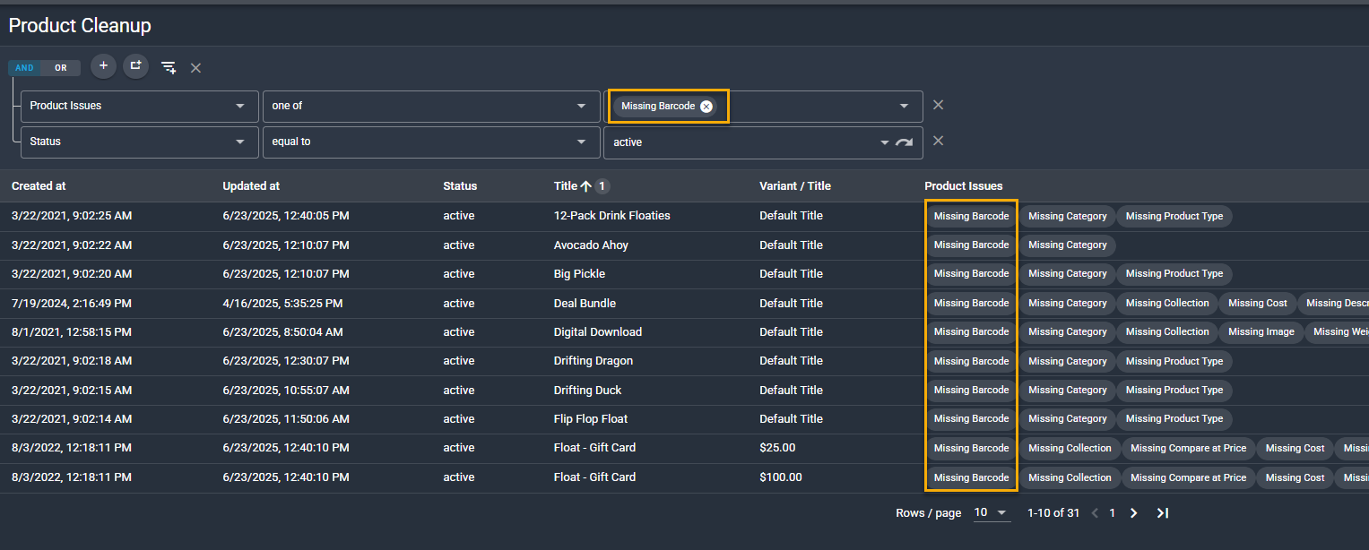Viewport: 1369px width, 550px height.
Task: Go to the next page of results
Action: [x=1133, y=513]
